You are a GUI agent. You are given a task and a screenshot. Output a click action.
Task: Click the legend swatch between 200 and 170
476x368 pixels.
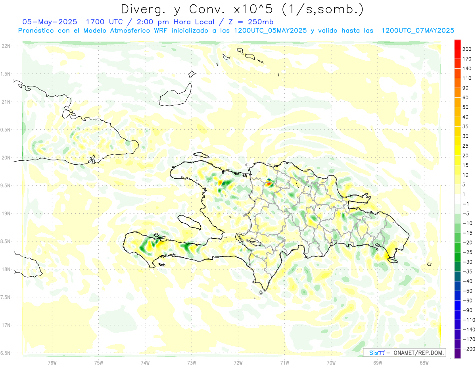pos(457,54)
